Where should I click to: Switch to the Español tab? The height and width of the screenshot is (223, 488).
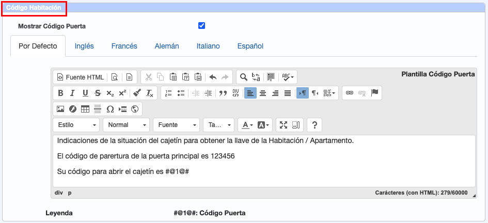[x=250, y=46]
